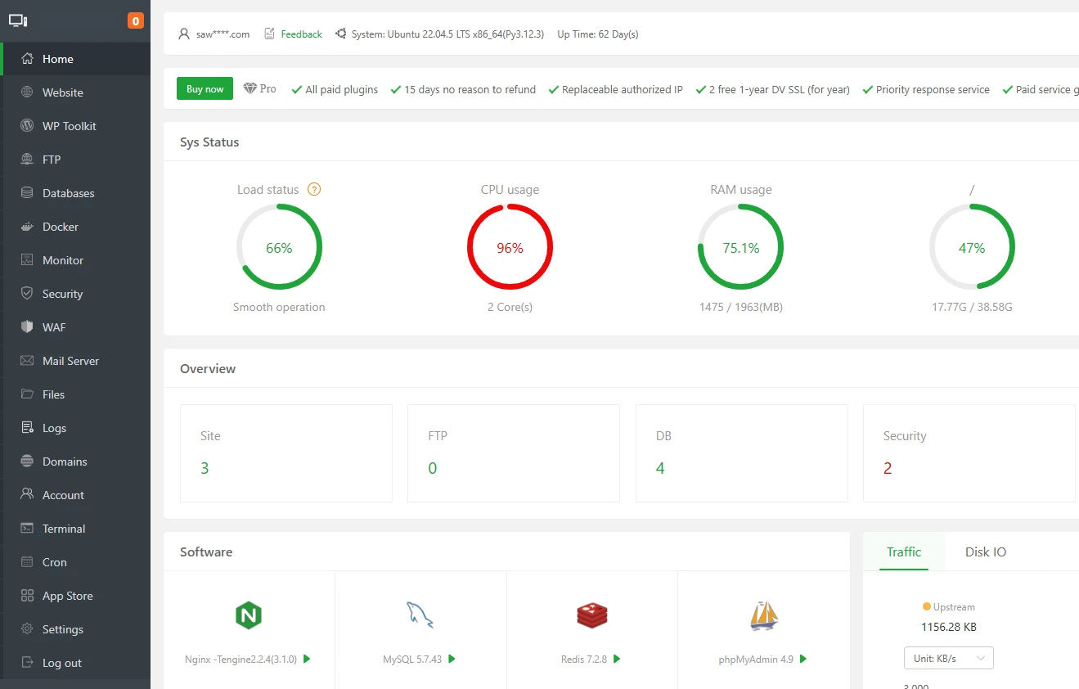Switch to the Disk IO tab
The width and height of the screenshot is (1079, 689).
click(985, 552)
